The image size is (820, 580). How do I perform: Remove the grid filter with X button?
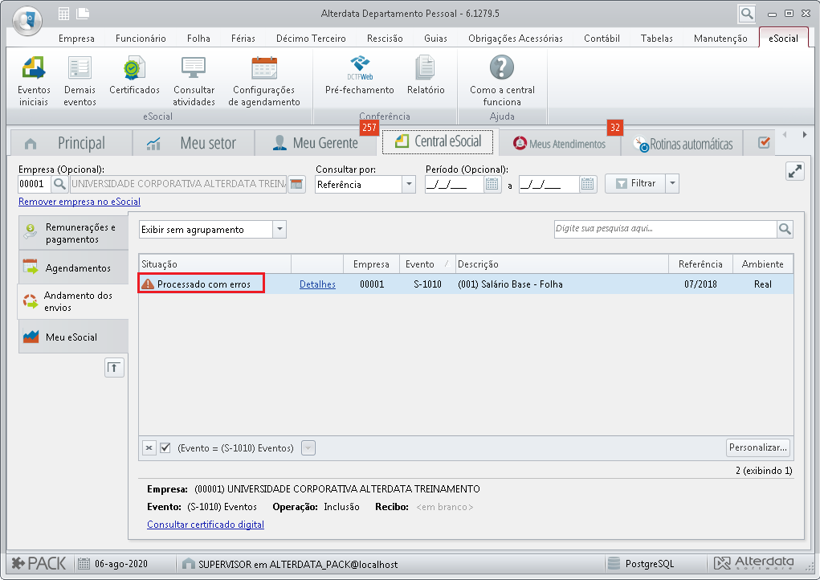coord(149,448)
